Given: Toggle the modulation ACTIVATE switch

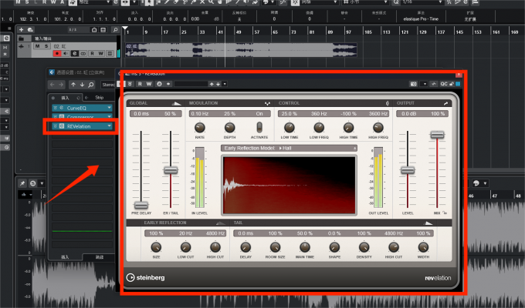Looking at the screenshot, I should [x=259, y=127].
